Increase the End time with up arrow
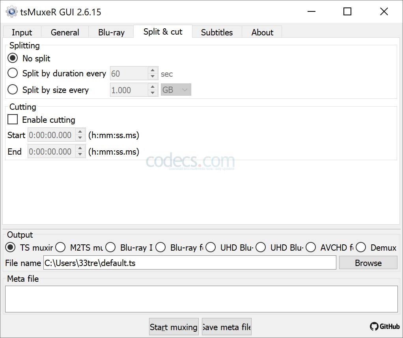 coord(80,148)
